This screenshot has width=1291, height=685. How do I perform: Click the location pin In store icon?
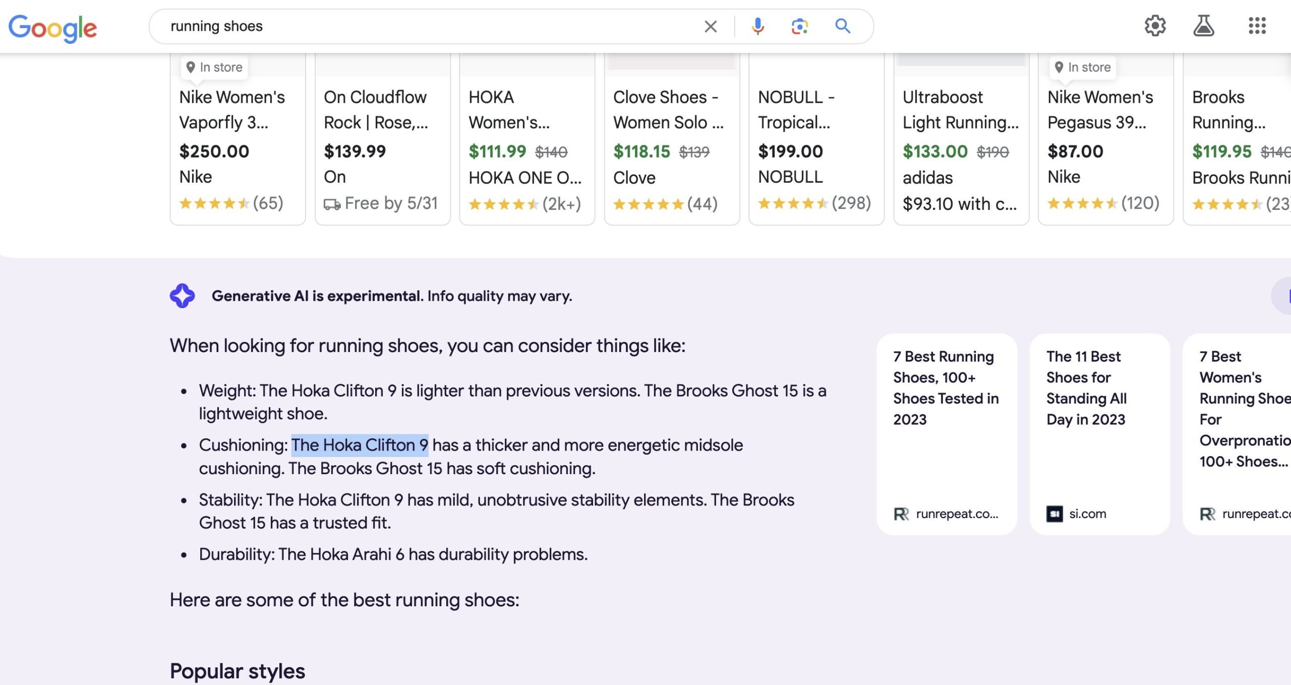(190, 67)
